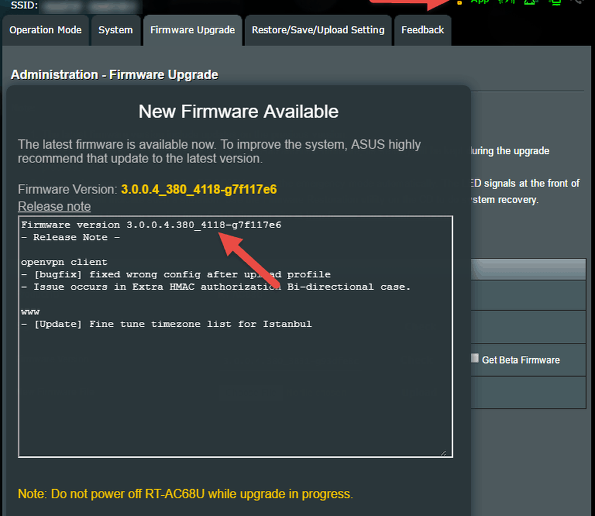
Task: Click the SSID label at top left
Action: point(24,5)
